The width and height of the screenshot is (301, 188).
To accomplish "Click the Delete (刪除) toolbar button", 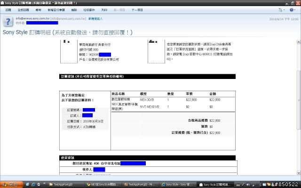I will click(74, 10).
